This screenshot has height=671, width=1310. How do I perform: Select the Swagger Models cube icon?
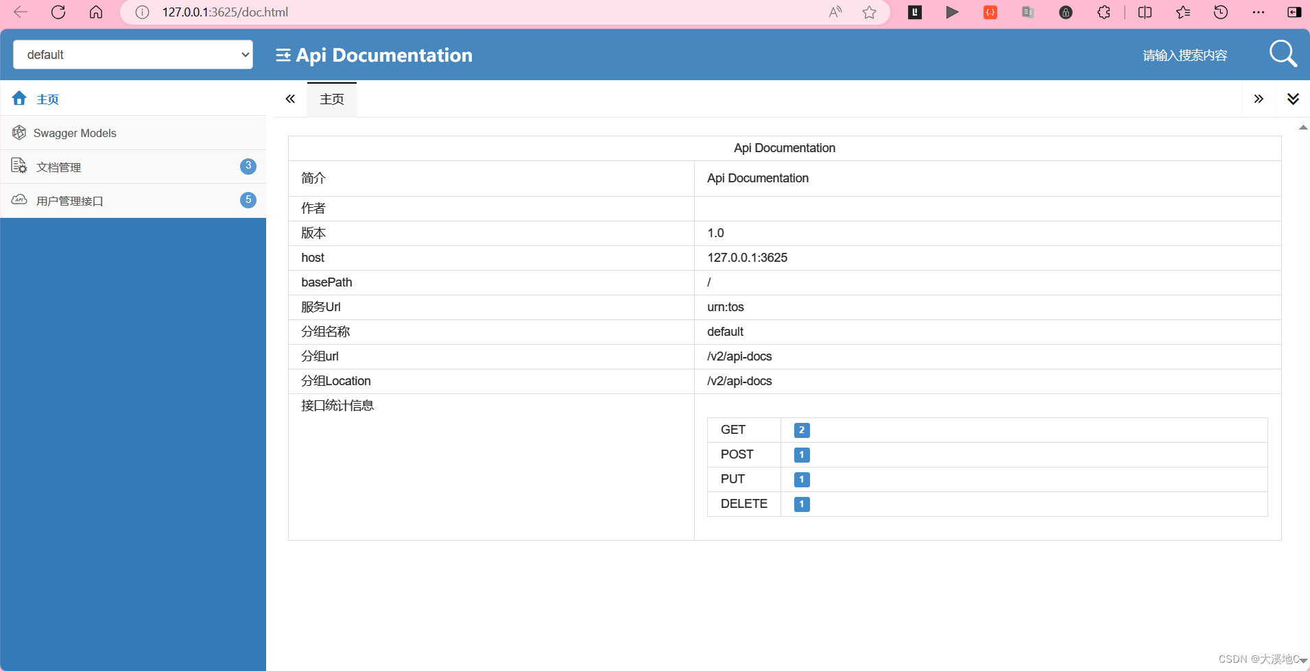click(x=19, y=132)
